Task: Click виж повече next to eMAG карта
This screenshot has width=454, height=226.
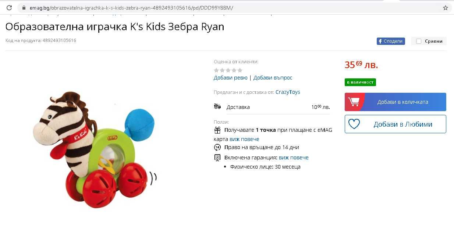Action: point(244,139)
